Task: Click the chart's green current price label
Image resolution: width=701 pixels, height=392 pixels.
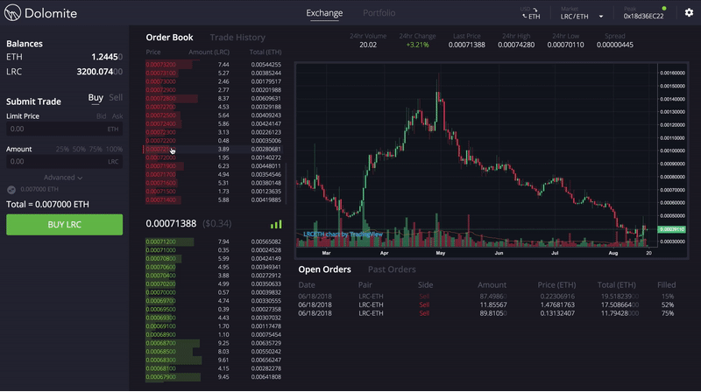Action: (x=671, y=229)
